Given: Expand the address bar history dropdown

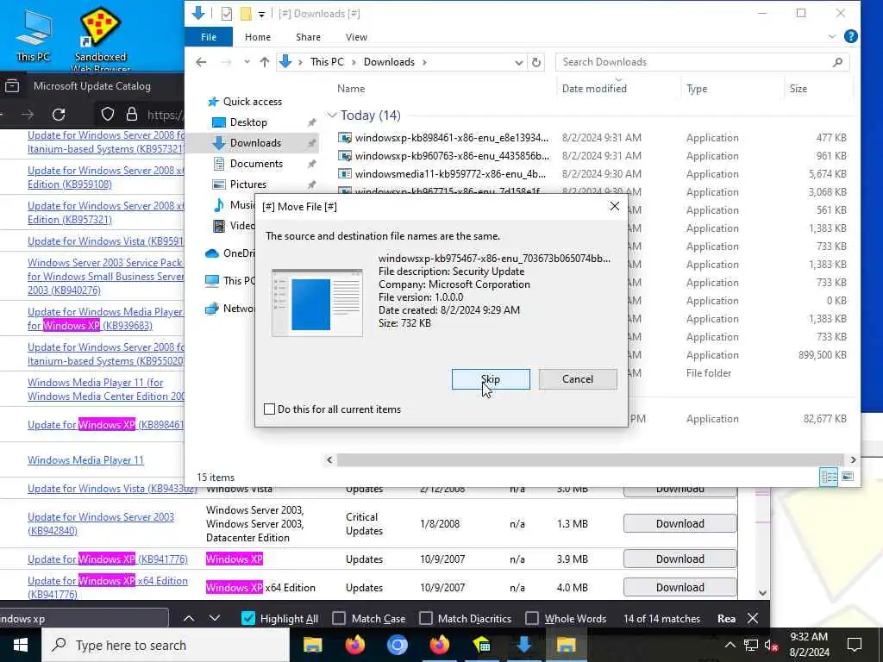Looking at the screenshot, I should click(x=518, y=62).
